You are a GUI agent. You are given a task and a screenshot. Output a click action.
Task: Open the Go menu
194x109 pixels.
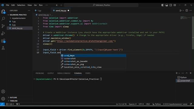(x=35, y=5)
